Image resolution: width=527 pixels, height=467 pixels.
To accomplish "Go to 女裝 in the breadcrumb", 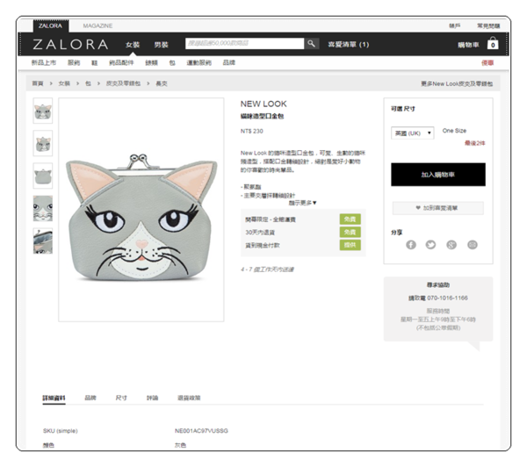I will [64, 83].
